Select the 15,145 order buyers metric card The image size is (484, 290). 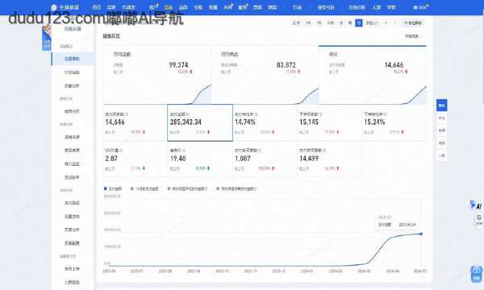pos(329,123)
